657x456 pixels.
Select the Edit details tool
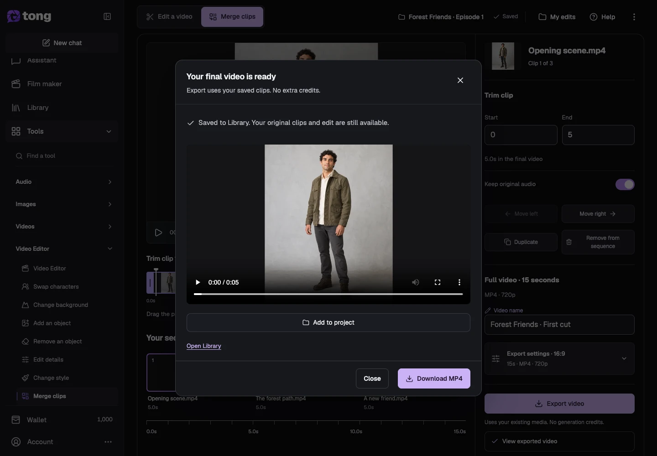(x=68, y=360)
